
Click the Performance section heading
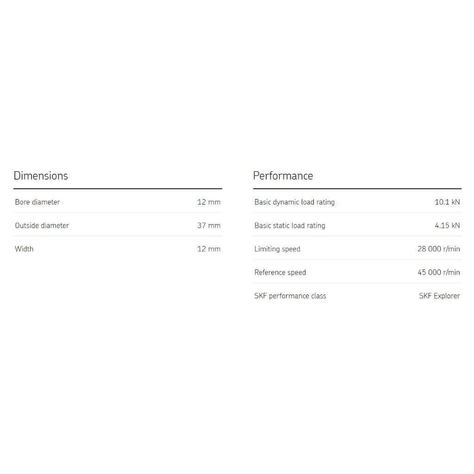point(283,176)
